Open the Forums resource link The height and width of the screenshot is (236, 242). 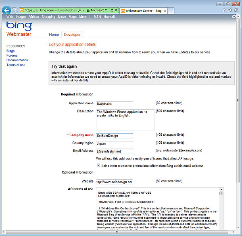tap(12, 56)
